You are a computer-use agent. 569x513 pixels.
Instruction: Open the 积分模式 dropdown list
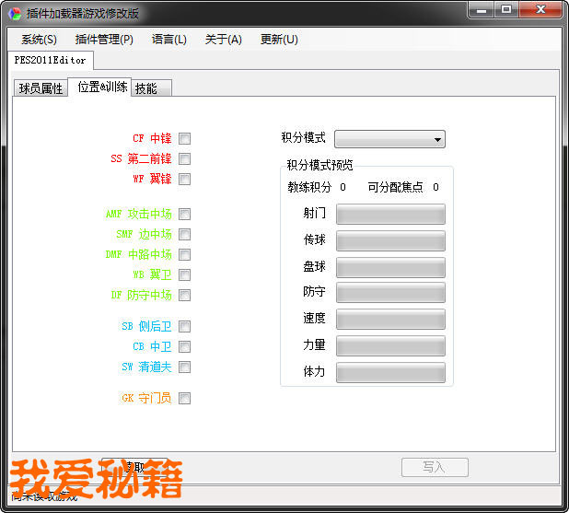[x=390, y=139]
